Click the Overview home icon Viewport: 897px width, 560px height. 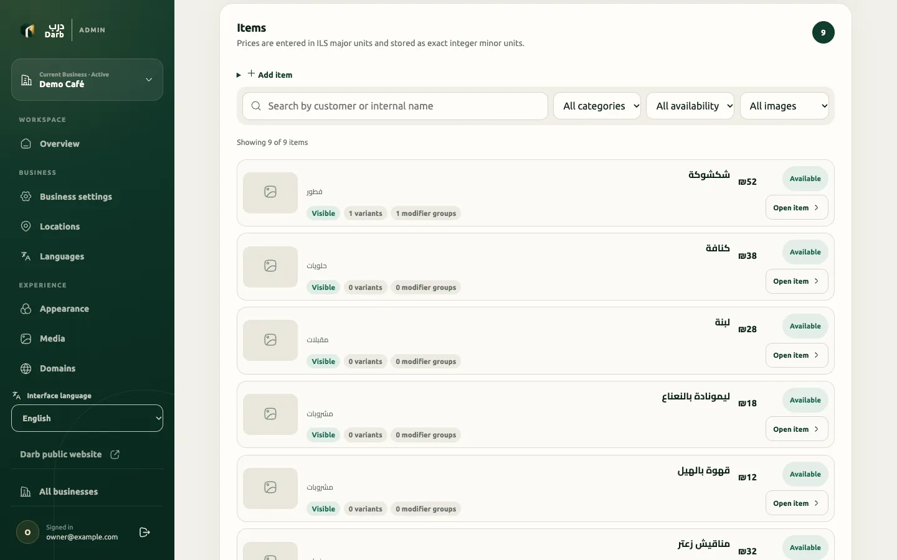(26, 144)
